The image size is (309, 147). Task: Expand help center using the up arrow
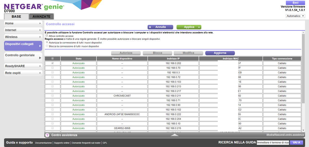coord(175,135)
